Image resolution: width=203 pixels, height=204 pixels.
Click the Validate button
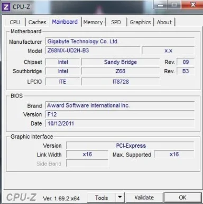click(144, 198)
